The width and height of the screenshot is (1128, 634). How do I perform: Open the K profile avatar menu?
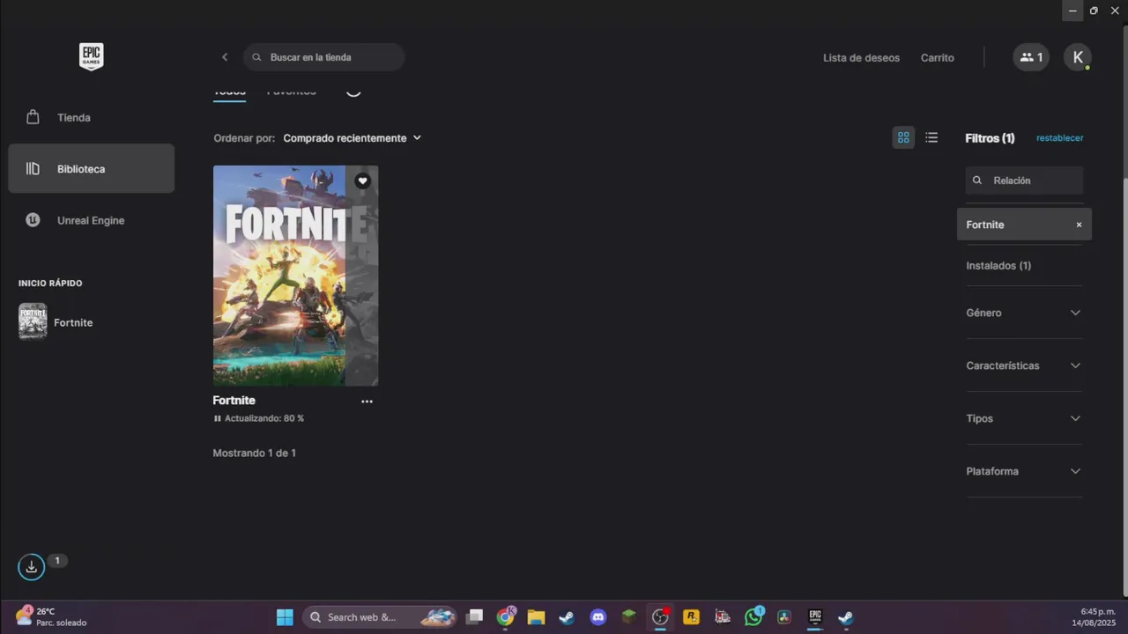(x=1078, y=57)
